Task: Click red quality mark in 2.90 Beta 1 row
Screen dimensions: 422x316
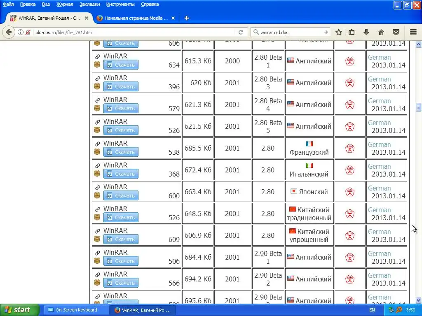Action: click(x=350, y=257)
